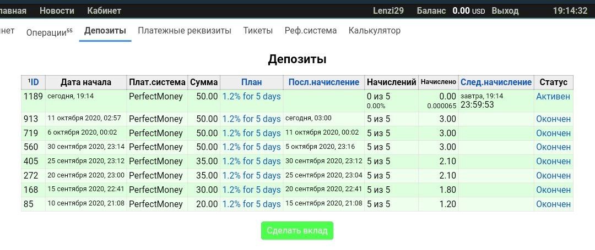Switch to Платежные реквизиты tab
The width and height of the screenshot is (595, 250).
pos(185,31)
